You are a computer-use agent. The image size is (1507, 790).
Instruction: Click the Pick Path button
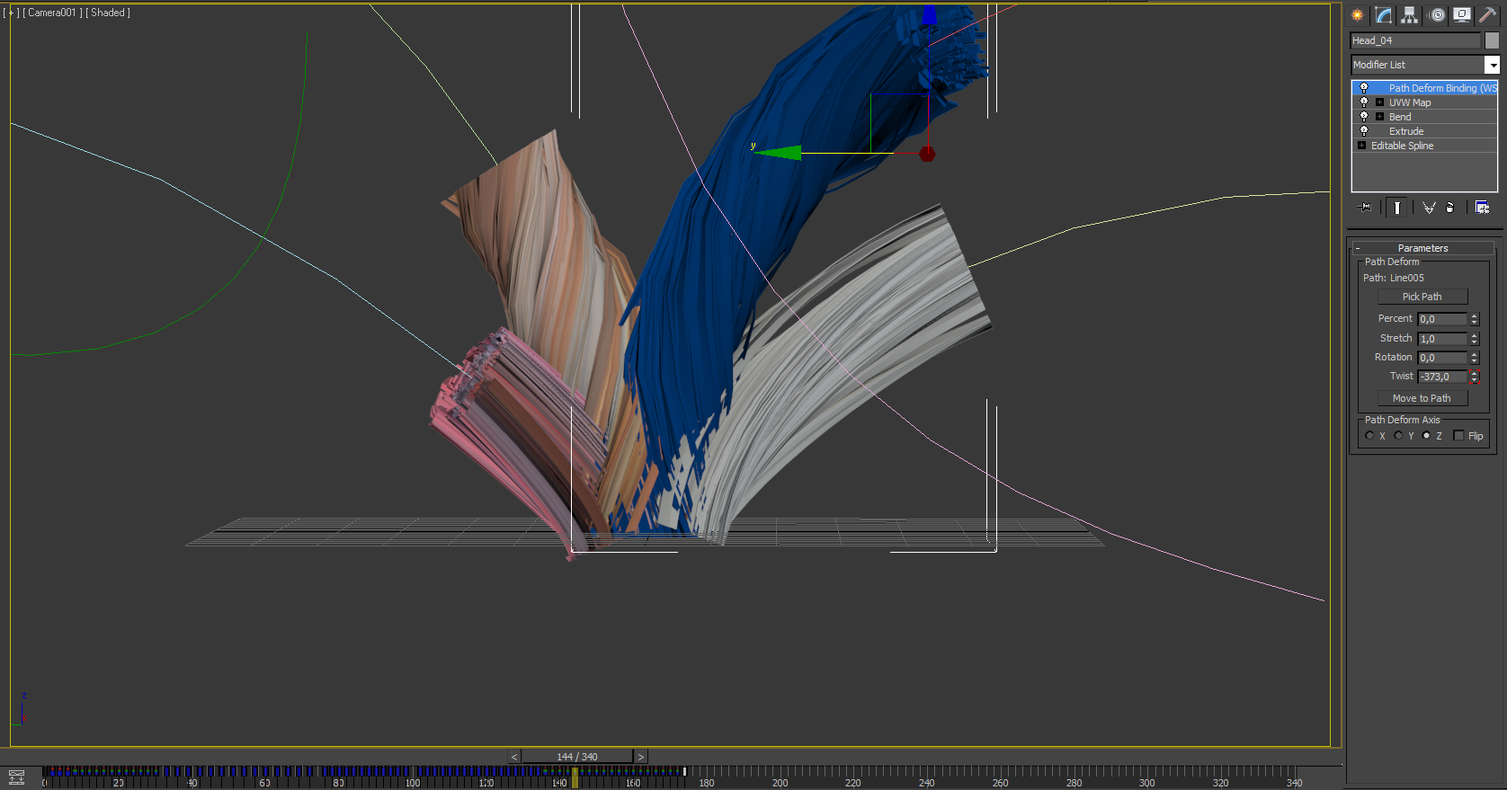tap(1422, 297)
